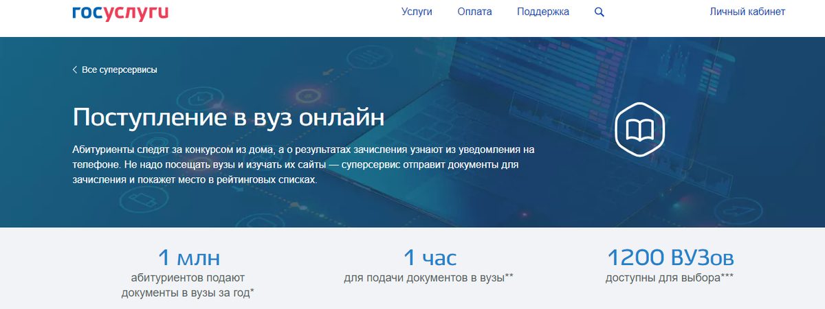
Task: Open the Поддержка menu item
Action: [x=543, y=12]
